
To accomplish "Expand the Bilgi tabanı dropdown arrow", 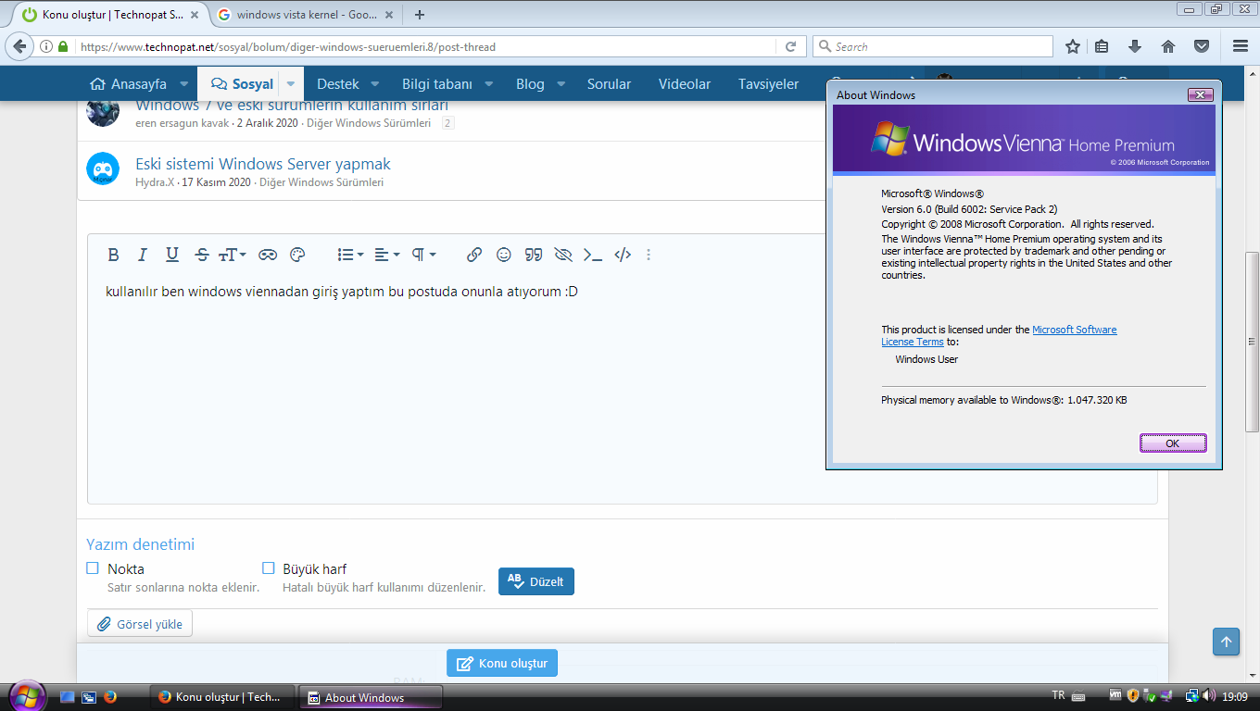I will (x=489, y=84).
